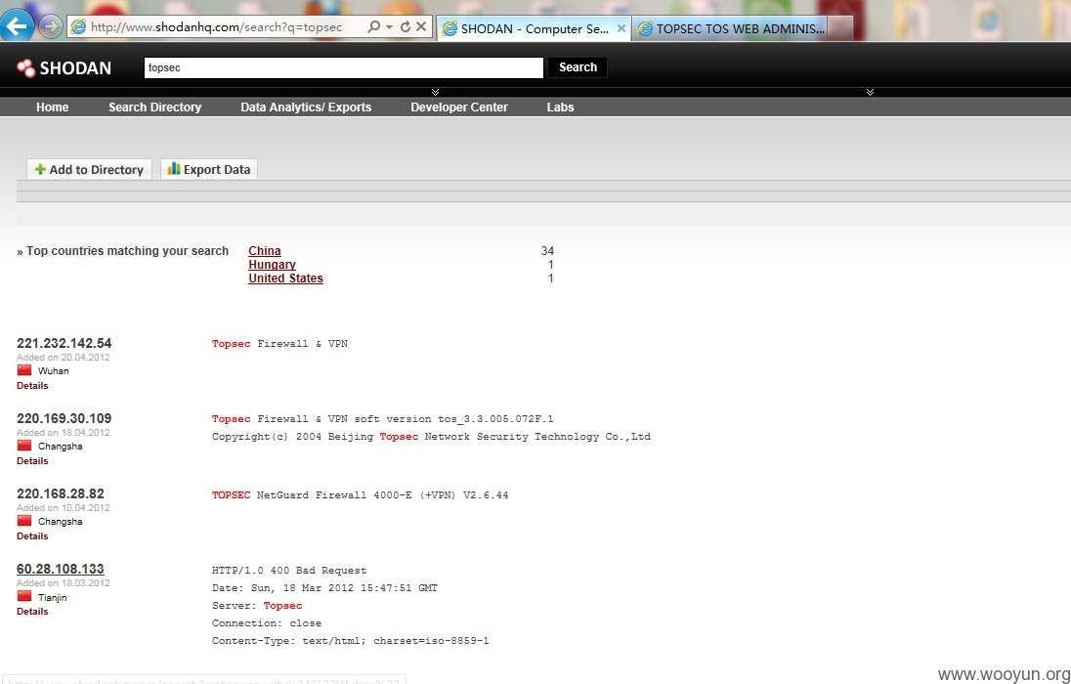Click the Add to Directory button
The height and width of the screenshot is (684, 1071).
coord(89,169)
